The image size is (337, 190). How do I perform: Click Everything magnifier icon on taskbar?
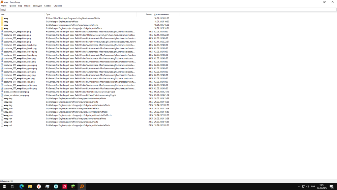[82, 187]
